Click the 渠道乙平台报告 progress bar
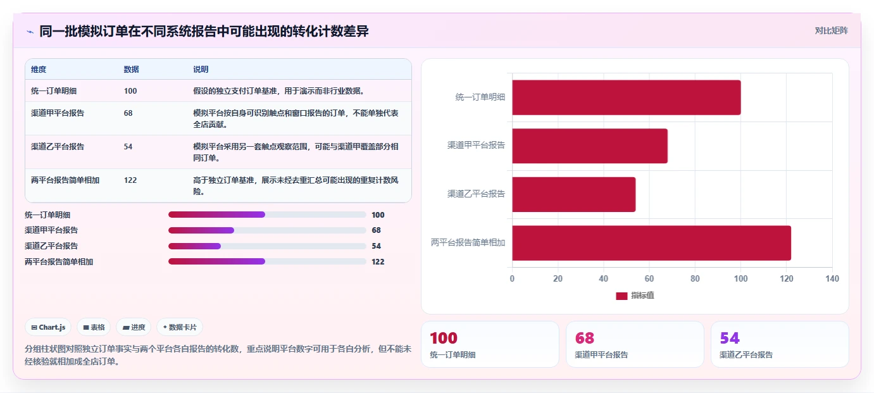This screenshot has height=393, width=874. point(267,246)
